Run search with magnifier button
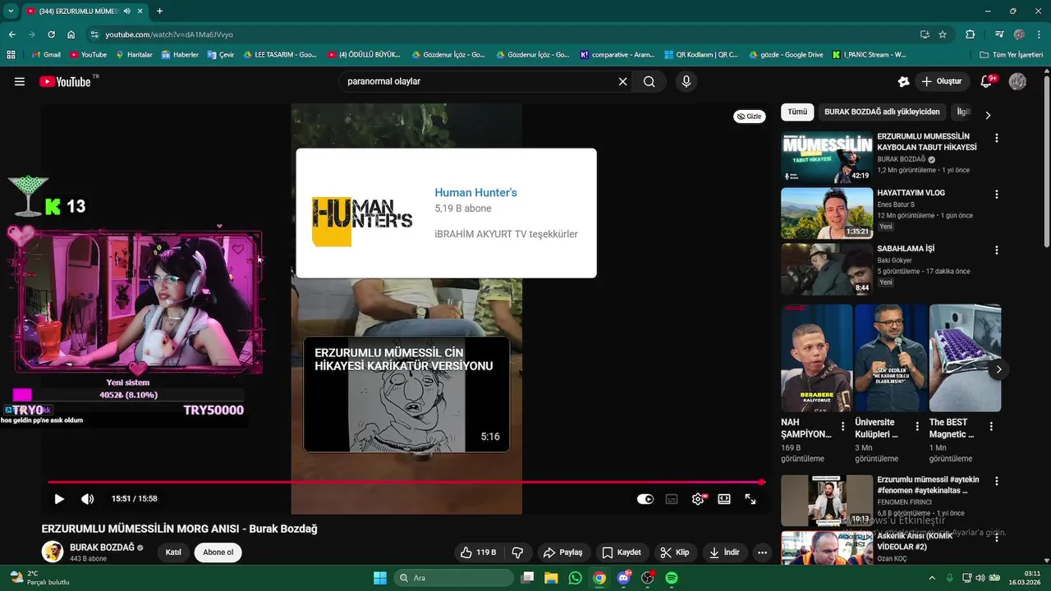The image size is (1051, 591). pyautogui.click(x=649, y=81)
